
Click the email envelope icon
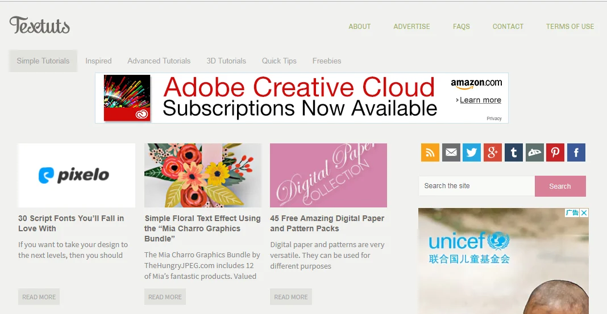pyautogui.click(x=451, y=152)
